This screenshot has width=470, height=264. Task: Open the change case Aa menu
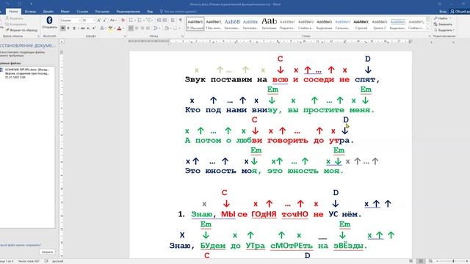point(112,21)
